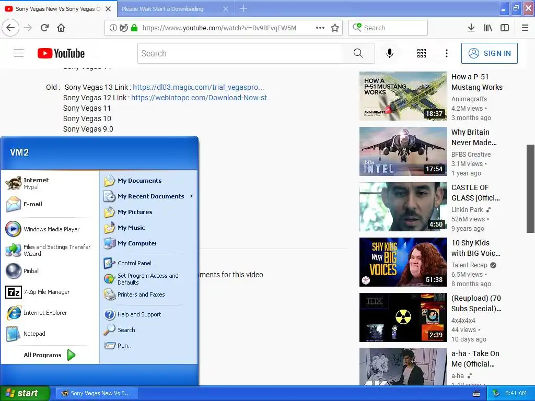This screenshot has width=535, height=401.
Task: Click the Windows start button
Action: tap(25, 393)
